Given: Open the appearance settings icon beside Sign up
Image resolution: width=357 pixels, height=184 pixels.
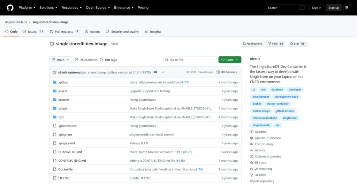Looking at the screenshot, I should 347,8.
